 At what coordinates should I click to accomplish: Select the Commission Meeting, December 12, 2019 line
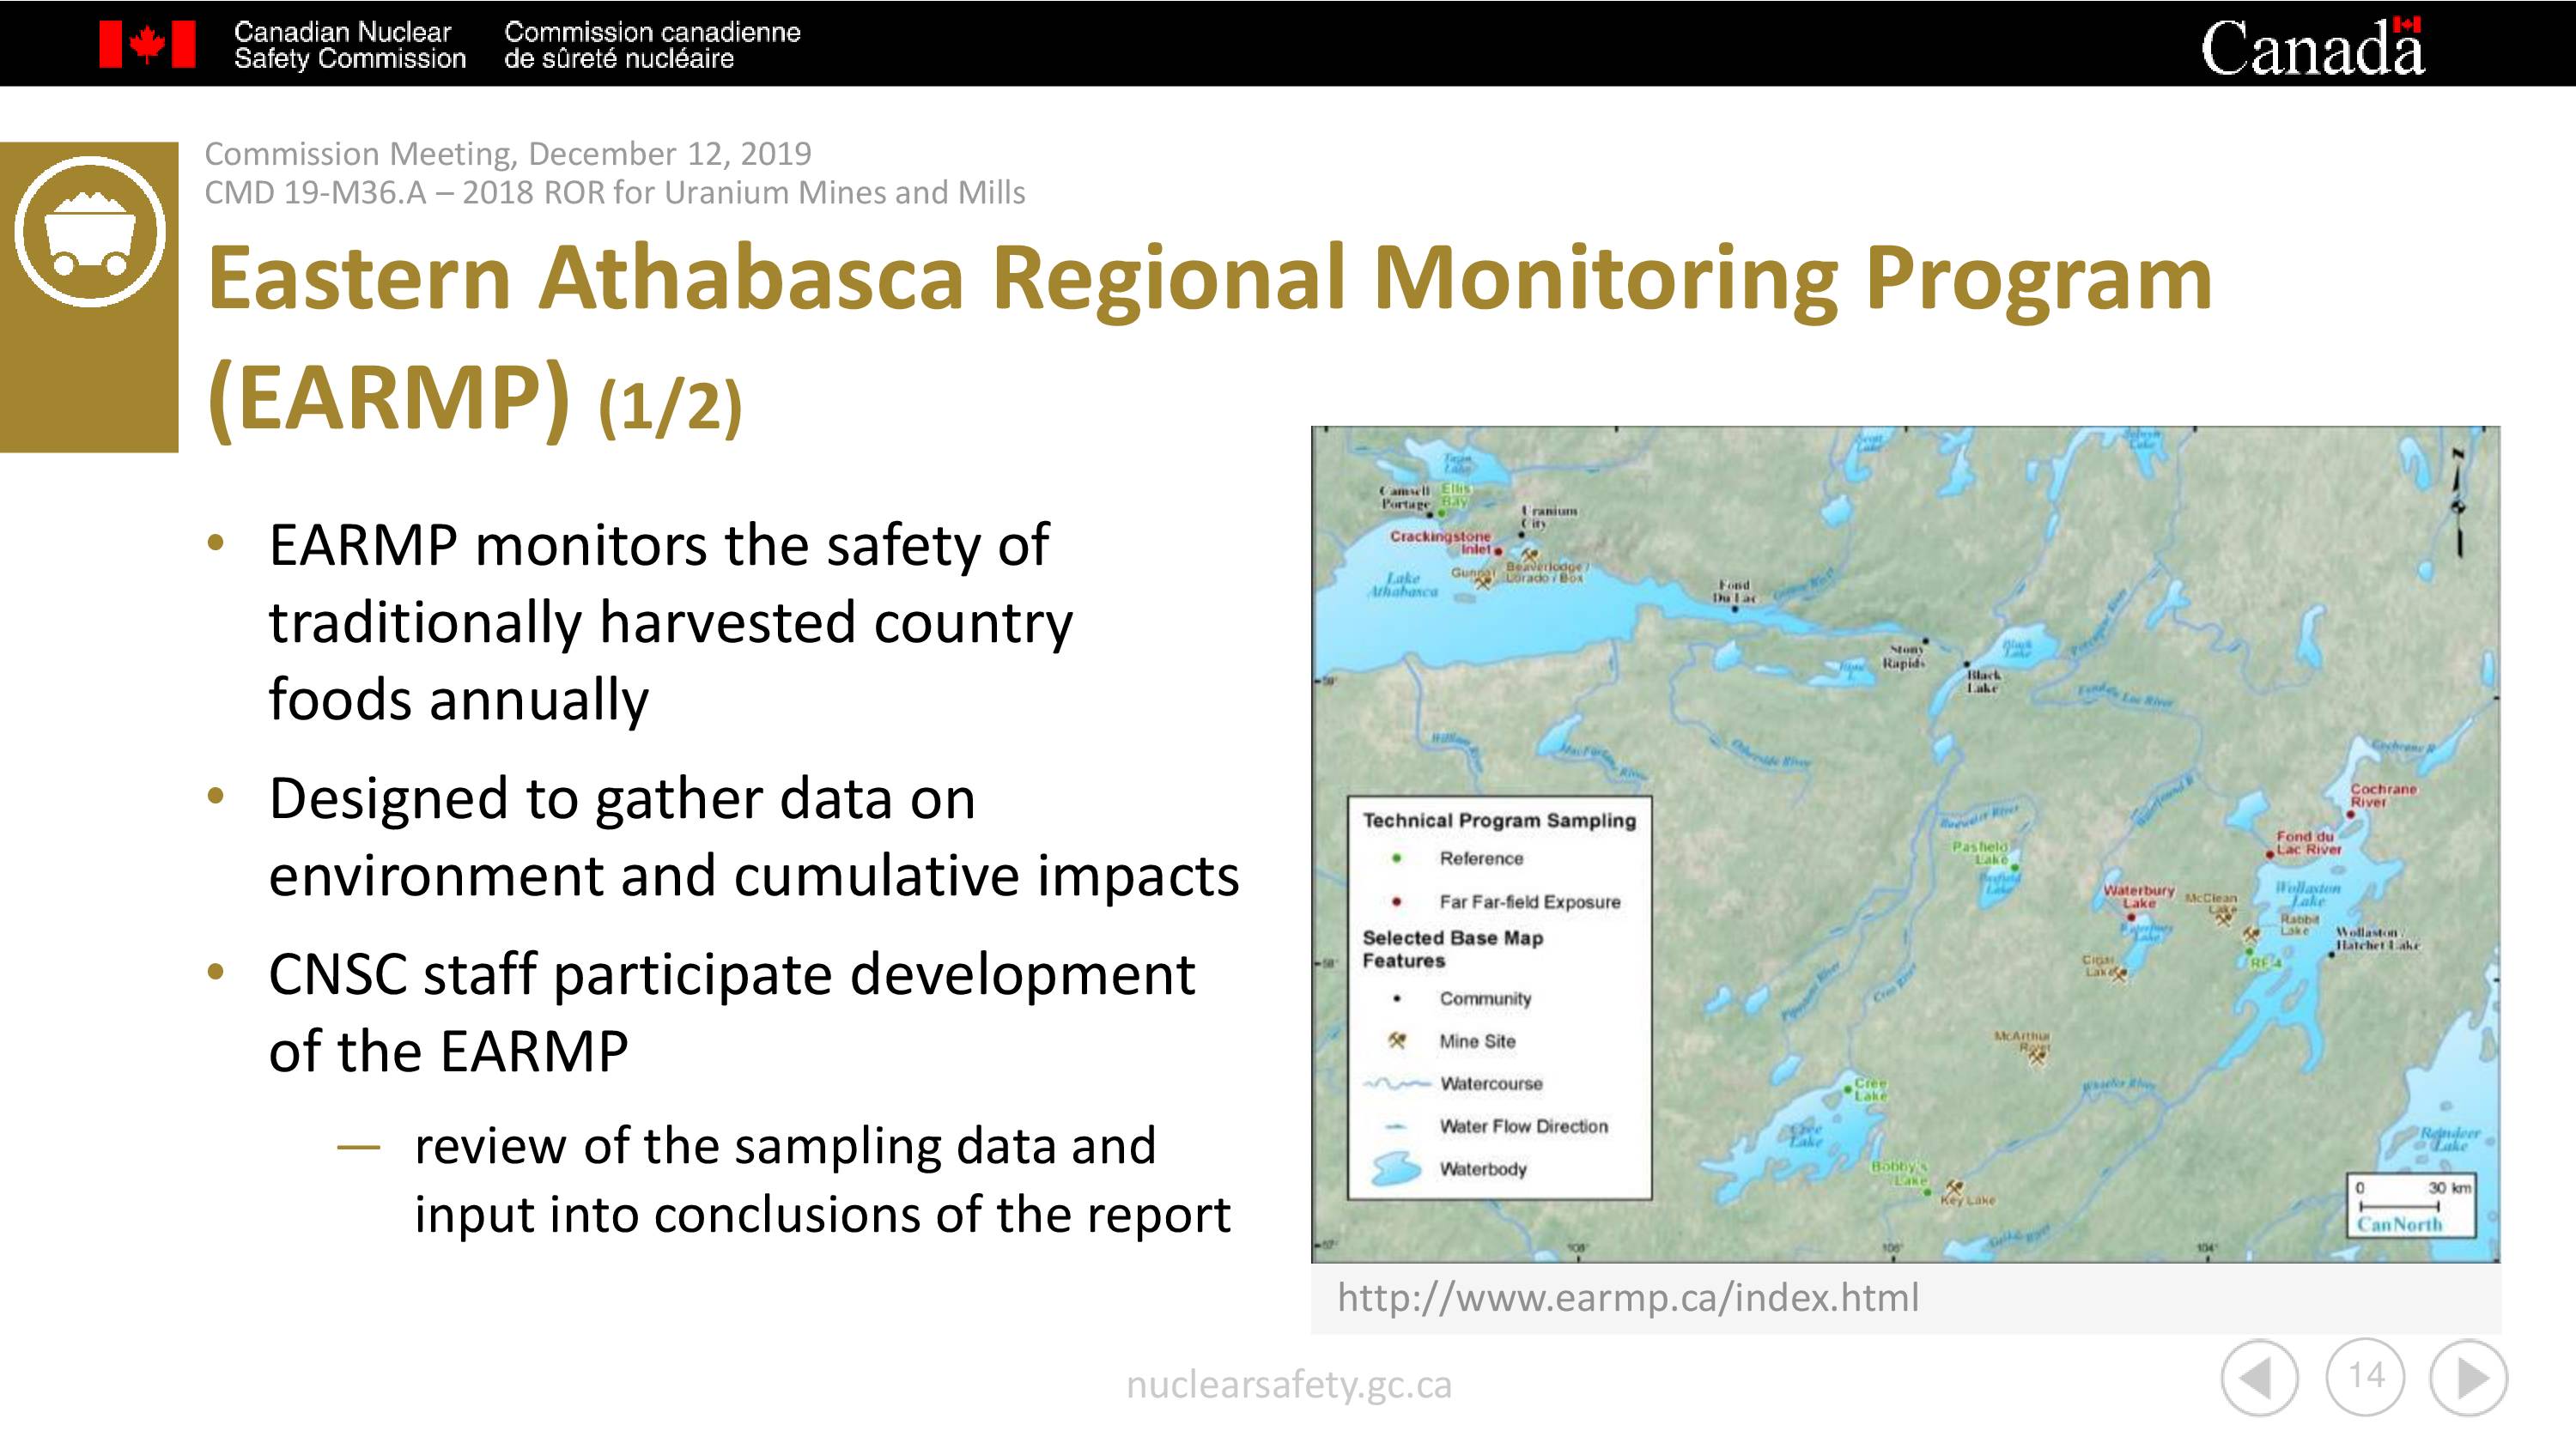tap(508, 153)
